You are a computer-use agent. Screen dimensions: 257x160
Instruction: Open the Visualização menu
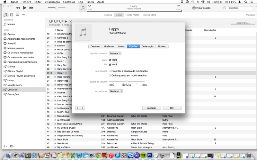click(52, 2)
